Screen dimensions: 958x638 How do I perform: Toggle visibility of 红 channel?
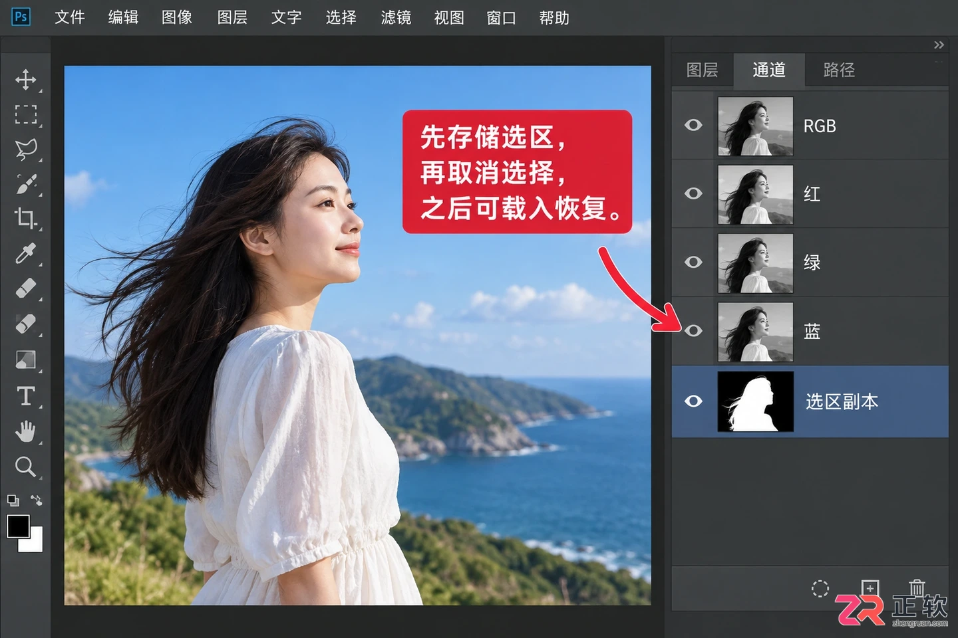pos(693,193)
